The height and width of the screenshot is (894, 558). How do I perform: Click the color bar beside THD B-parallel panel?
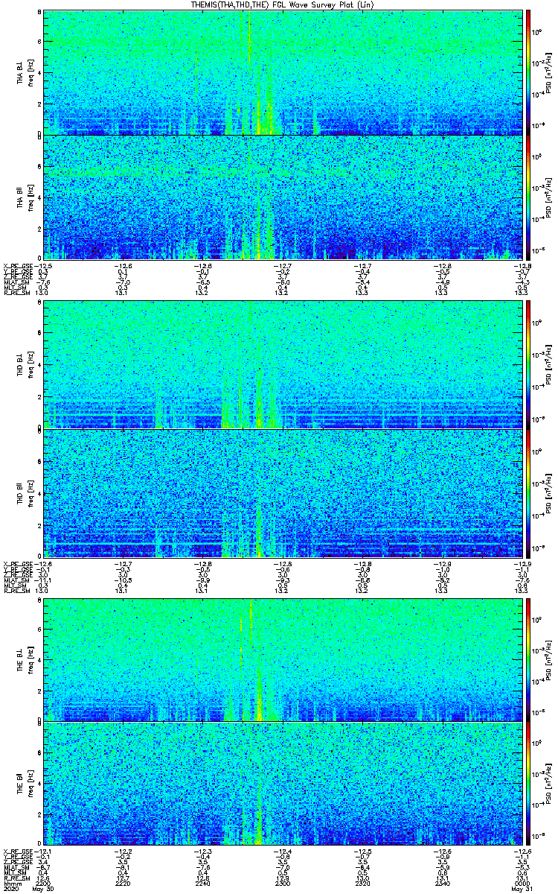(528, 493)
